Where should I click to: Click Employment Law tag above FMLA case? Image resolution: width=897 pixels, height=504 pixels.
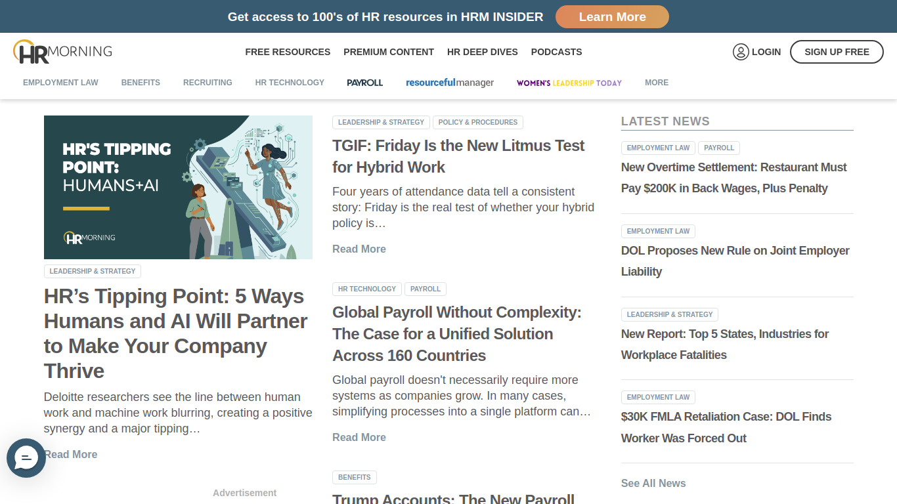click(x=658, y=397)
